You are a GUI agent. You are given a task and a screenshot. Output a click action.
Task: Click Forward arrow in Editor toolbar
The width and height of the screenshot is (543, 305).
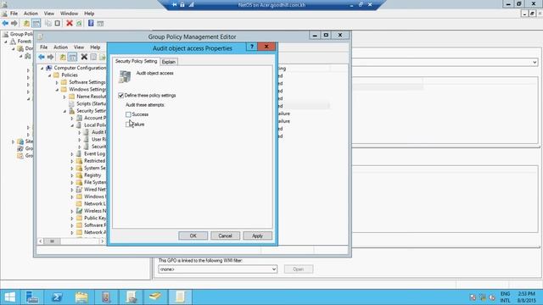point(51,57)
